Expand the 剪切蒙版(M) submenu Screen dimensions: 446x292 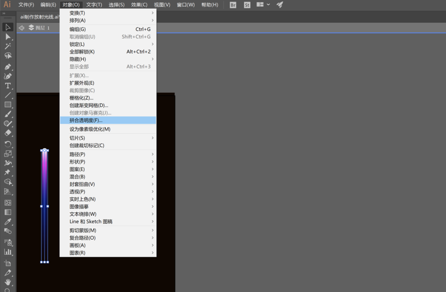tap(108, 230)
